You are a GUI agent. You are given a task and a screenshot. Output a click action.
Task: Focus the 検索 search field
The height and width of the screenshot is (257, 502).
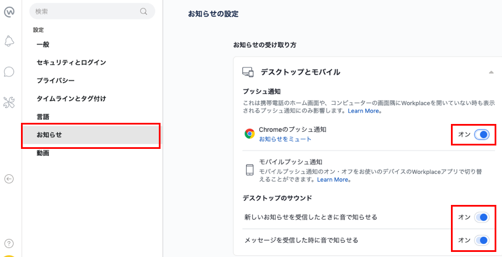pyautogui.click(x=92, y=12)
